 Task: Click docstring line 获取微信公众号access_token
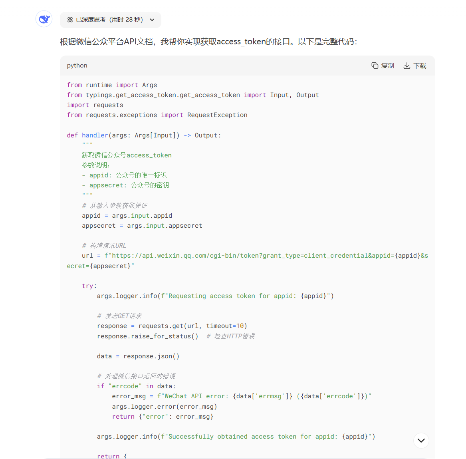point(127,155)
